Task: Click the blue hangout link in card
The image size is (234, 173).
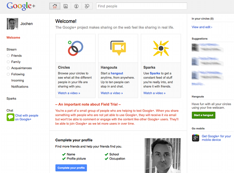Action: click(x=117, y=73)
